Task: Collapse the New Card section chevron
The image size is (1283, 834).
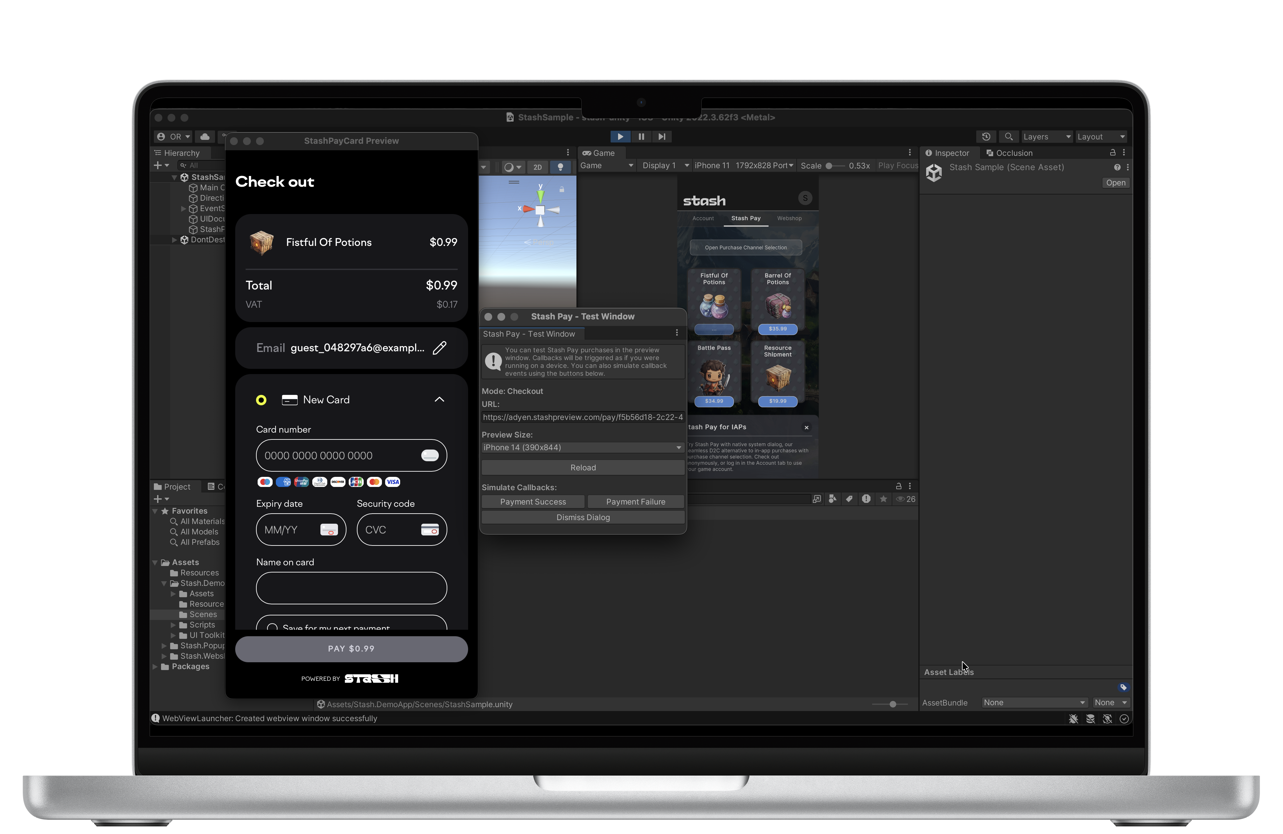Action: click(439, 400)
